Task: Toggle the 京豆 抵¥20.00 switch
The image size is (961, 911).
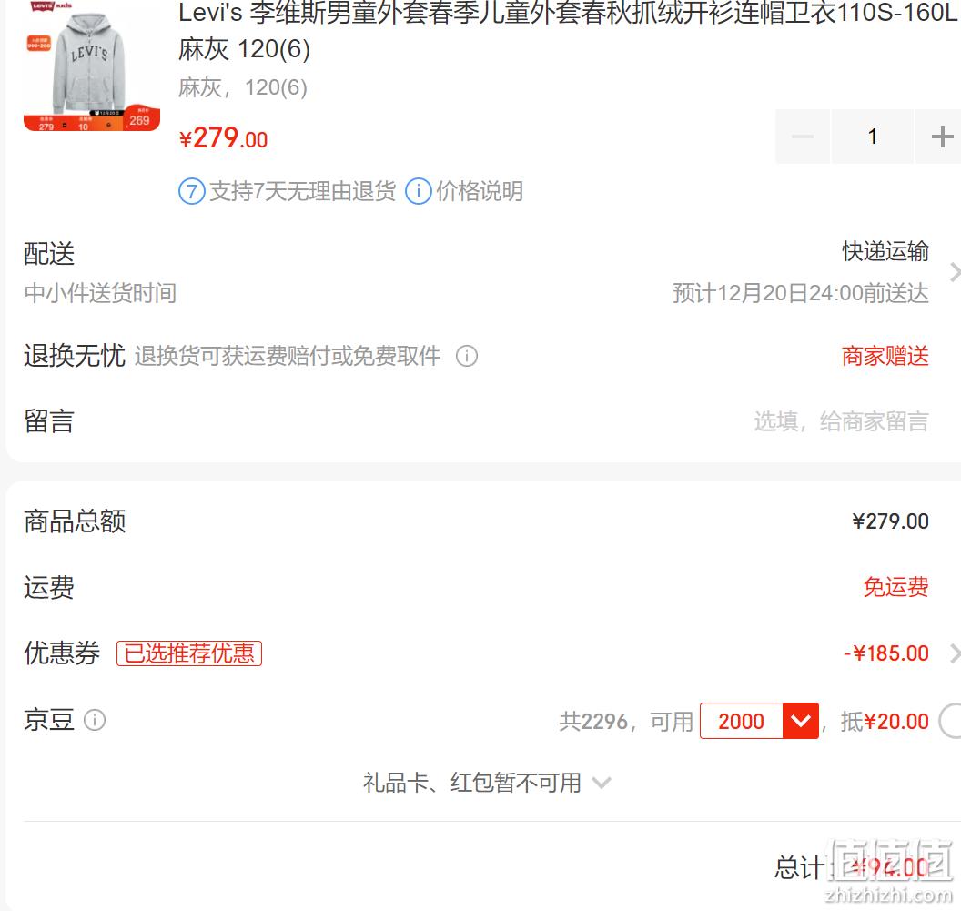Action: (x=950, y=721)
